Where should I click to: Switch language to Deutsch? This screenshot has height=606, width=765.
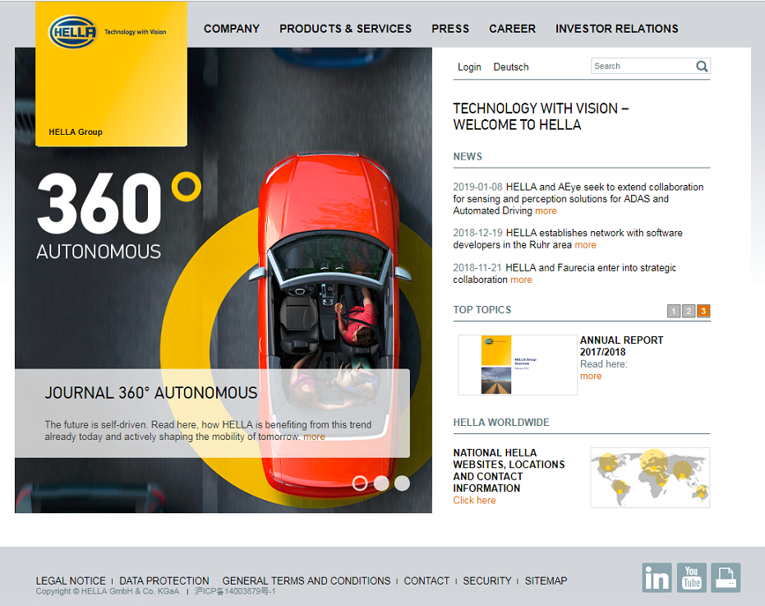point(511,67)
